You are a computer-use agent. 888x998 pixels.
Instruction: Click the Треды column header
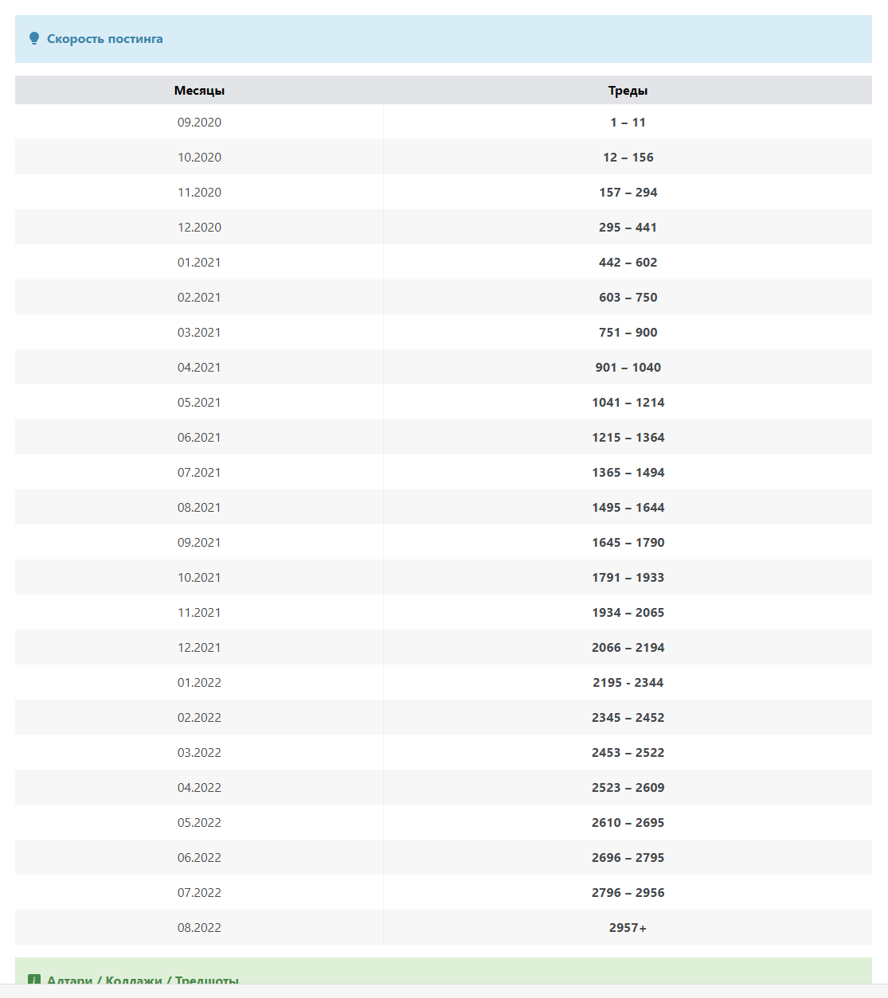(x=628, y=91)
